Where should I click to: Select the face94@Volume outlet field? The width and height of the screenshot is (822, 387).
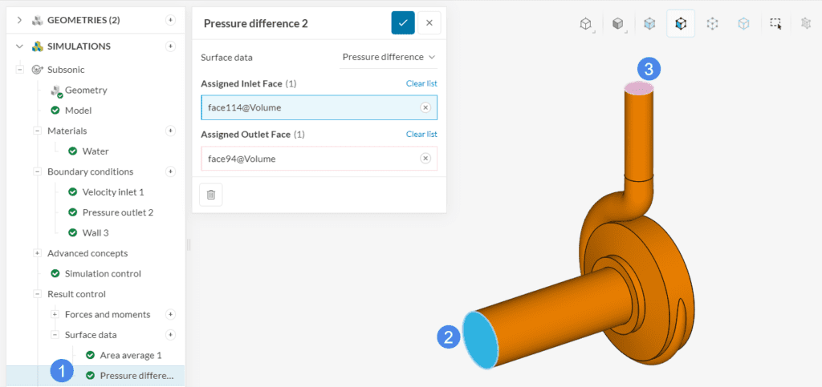coord(319,159)
